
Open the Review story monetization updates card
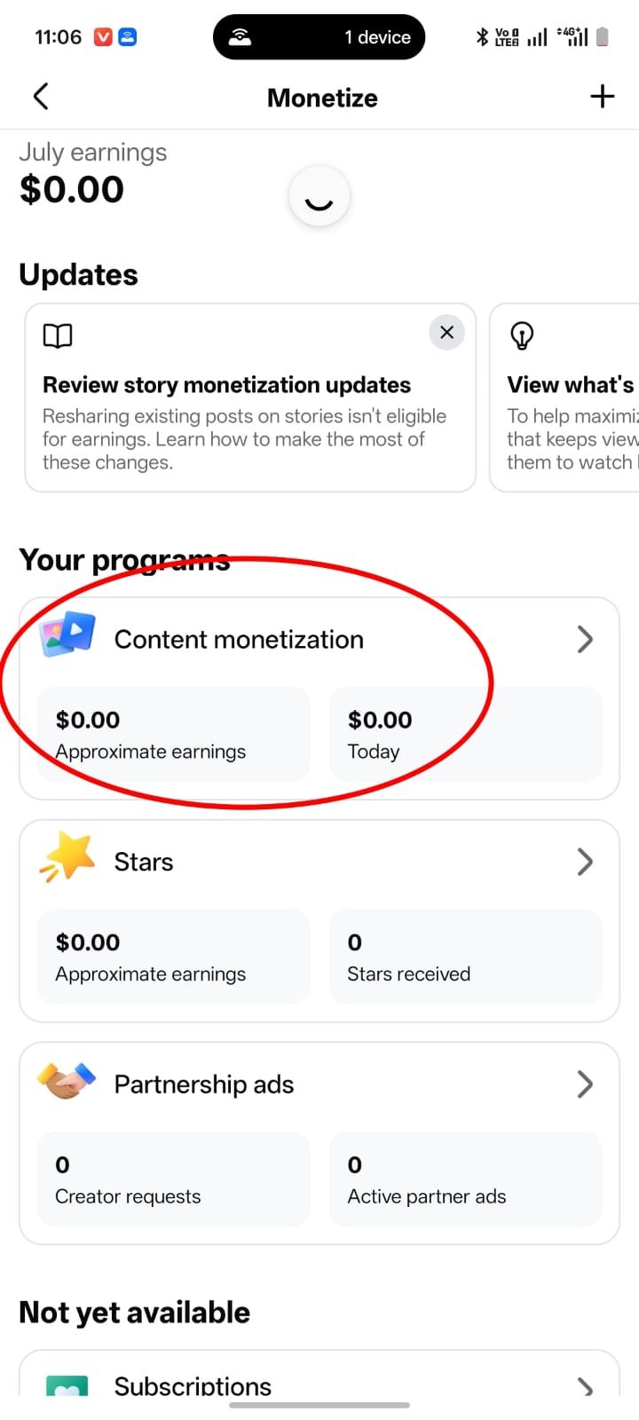250,398
